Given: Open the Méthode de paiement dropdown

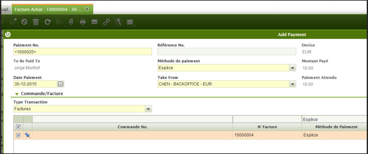Looking at the screenshot, I should [x=293, y=68].
